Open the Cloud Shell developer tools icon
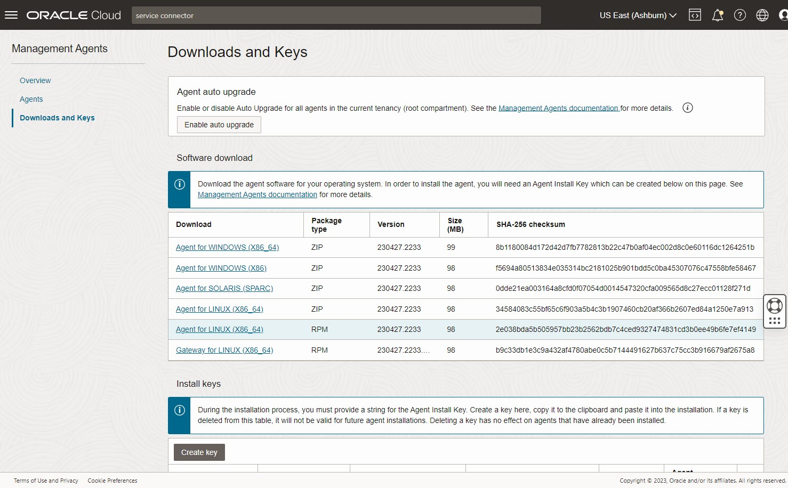The width and height of the screenshot is (788, 488). point(695,15)
